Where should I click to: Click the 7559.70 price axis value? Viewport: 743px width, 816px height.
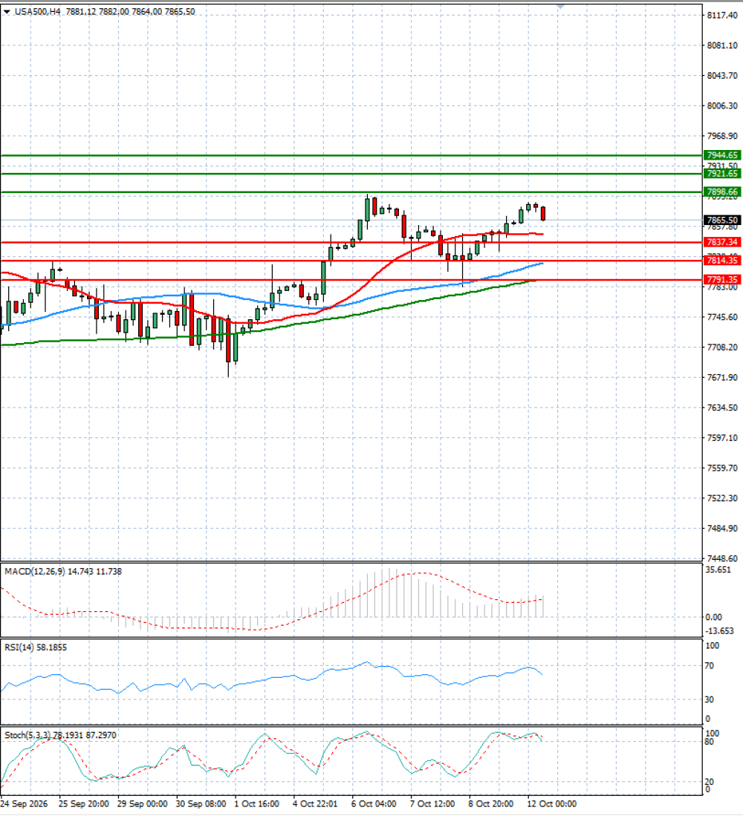click(722, 468)
